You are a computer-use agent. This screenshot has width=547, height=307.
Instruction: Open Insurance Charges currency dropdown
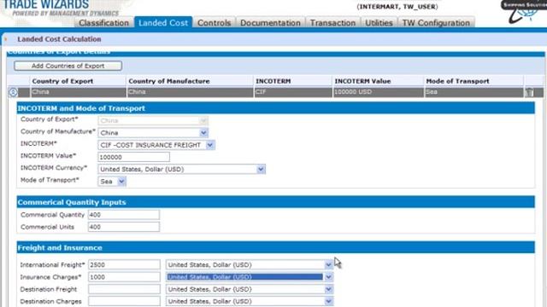tap(250, 277)
